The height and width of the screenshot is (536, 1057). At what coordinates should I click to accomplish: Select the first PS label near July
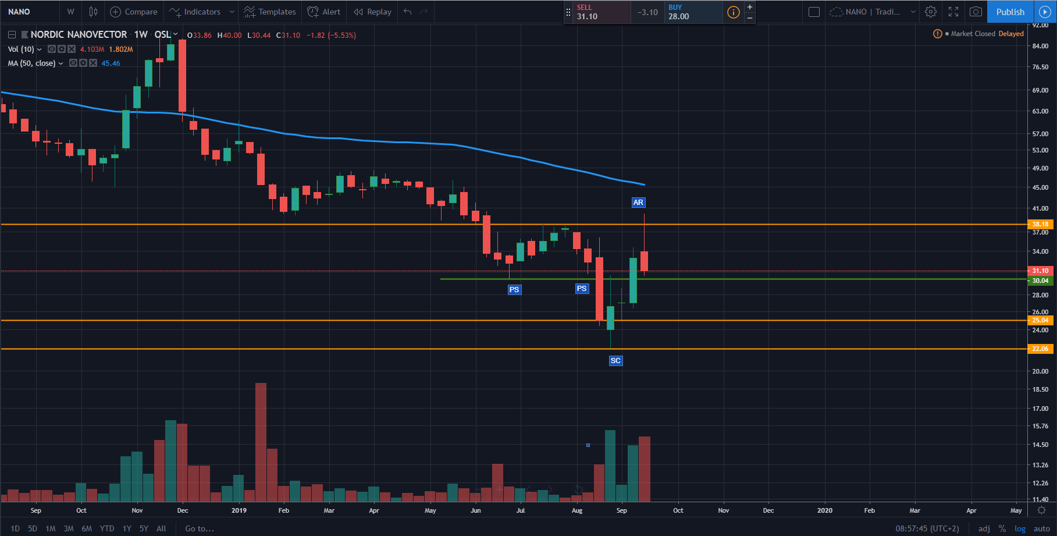[514, 289]
